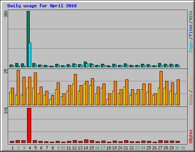This screenshot has width=195, height=152.
Task: Click the green Hits bar for day 27
Action: click(x=160, y=65)
